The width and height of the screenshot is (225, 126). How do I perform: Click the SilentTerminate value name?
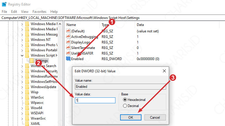[x=83, y=48]
